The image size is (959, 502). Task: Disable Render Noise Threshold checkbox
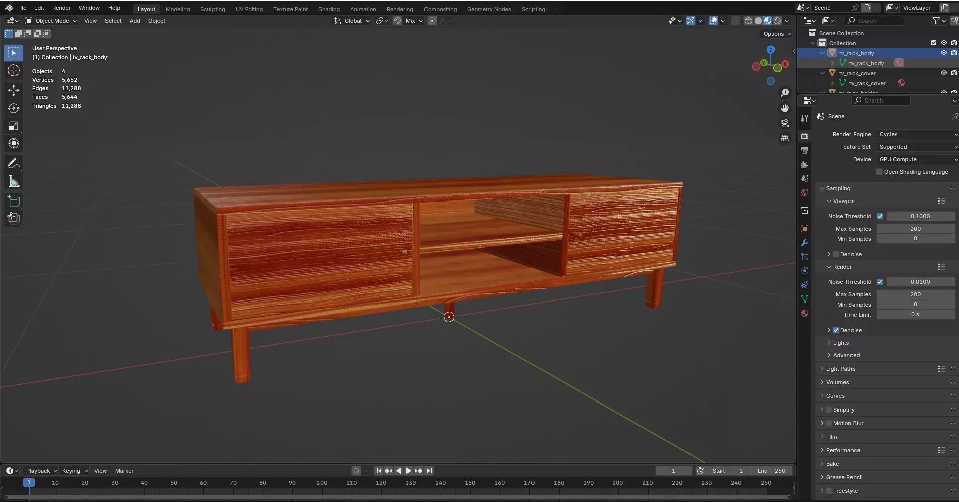pyautogui.click(x=880, y=282)
